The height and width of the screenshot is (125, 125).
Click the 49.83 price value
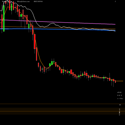point(119,92)
